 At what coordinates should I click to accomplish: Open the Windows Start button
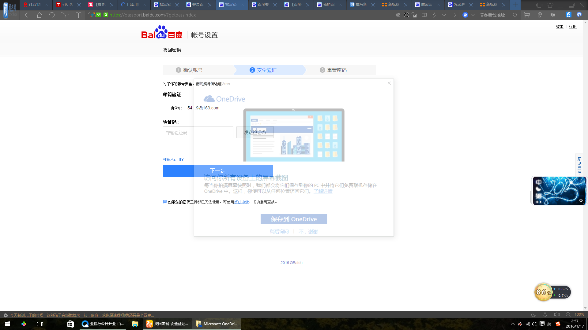[7, 324]
